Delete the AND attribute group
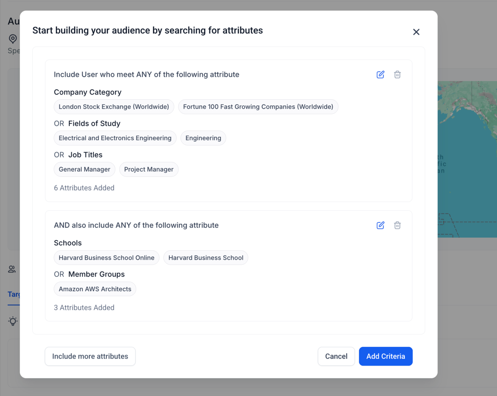This screenshot has height=396, width=497. 397,225
